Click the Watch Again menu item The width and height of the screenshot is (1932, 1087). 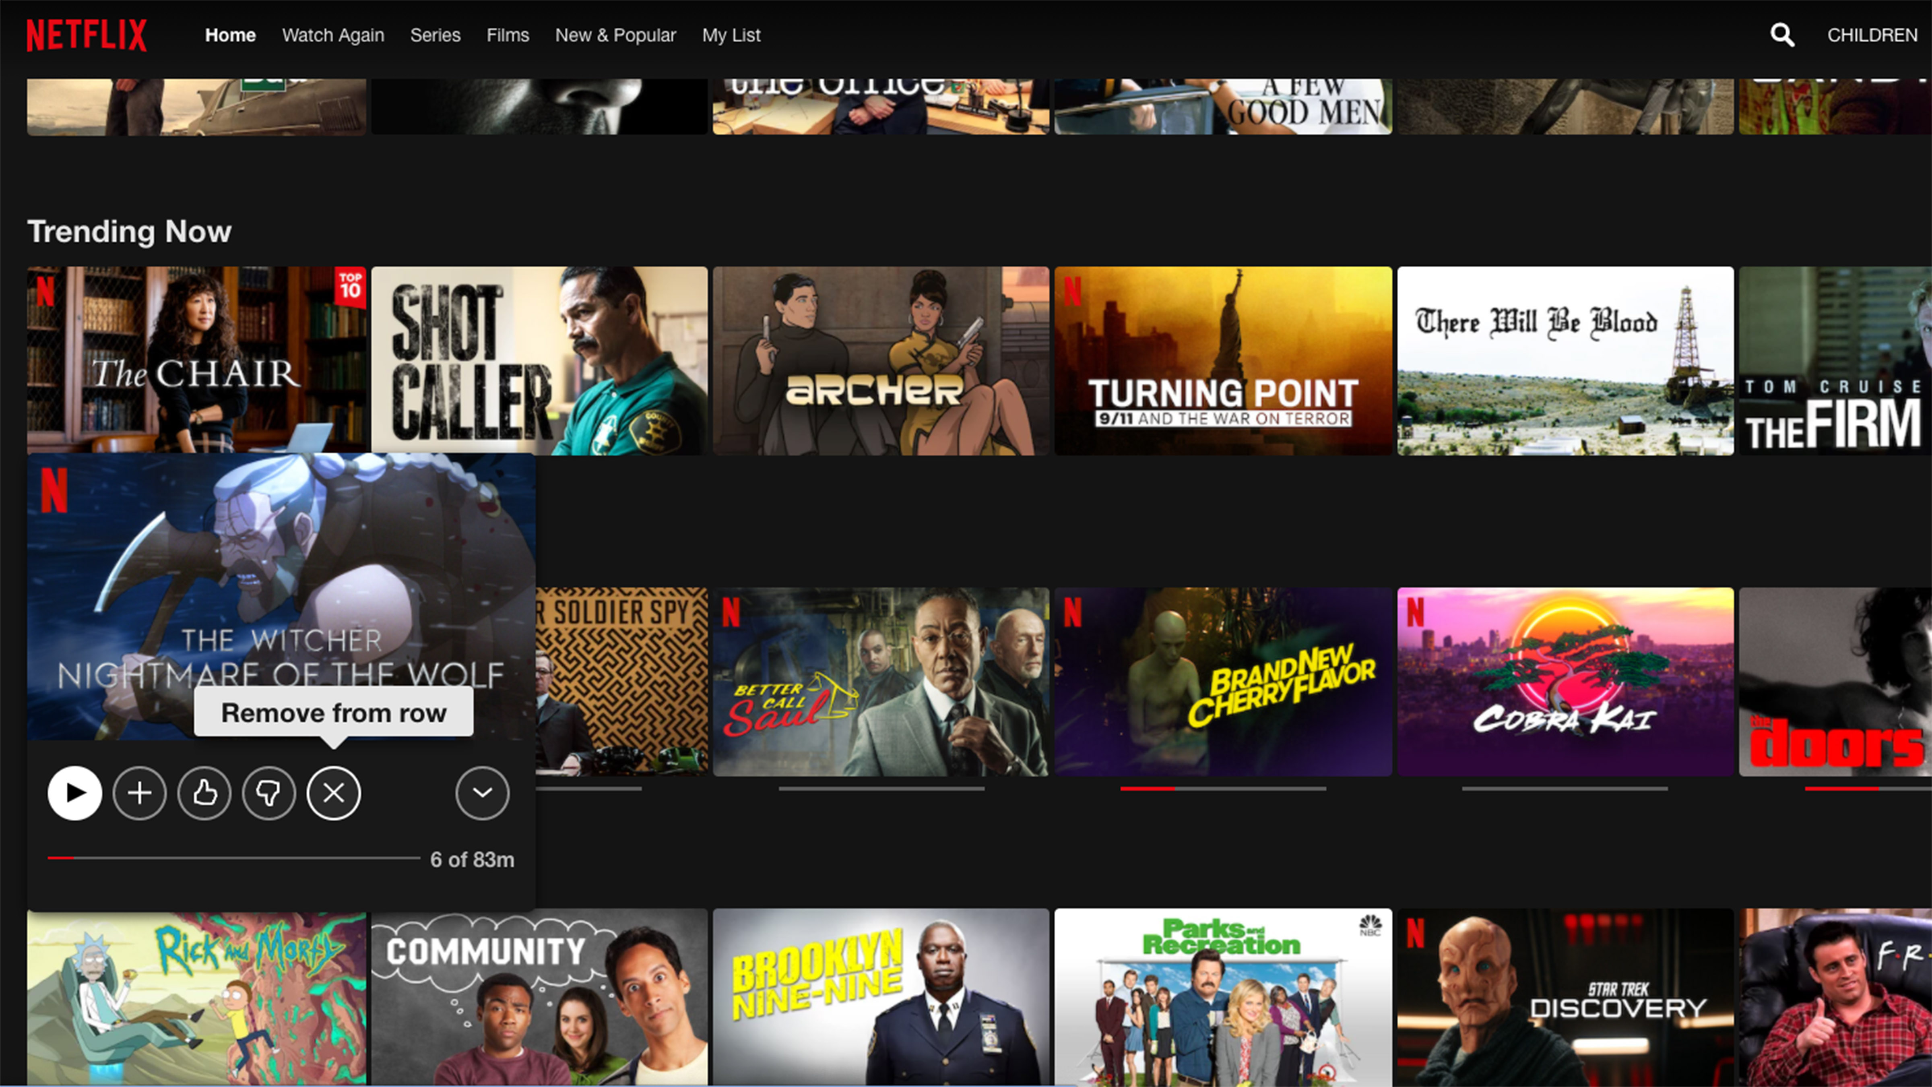pyautogui.click(x=333, y=35)
